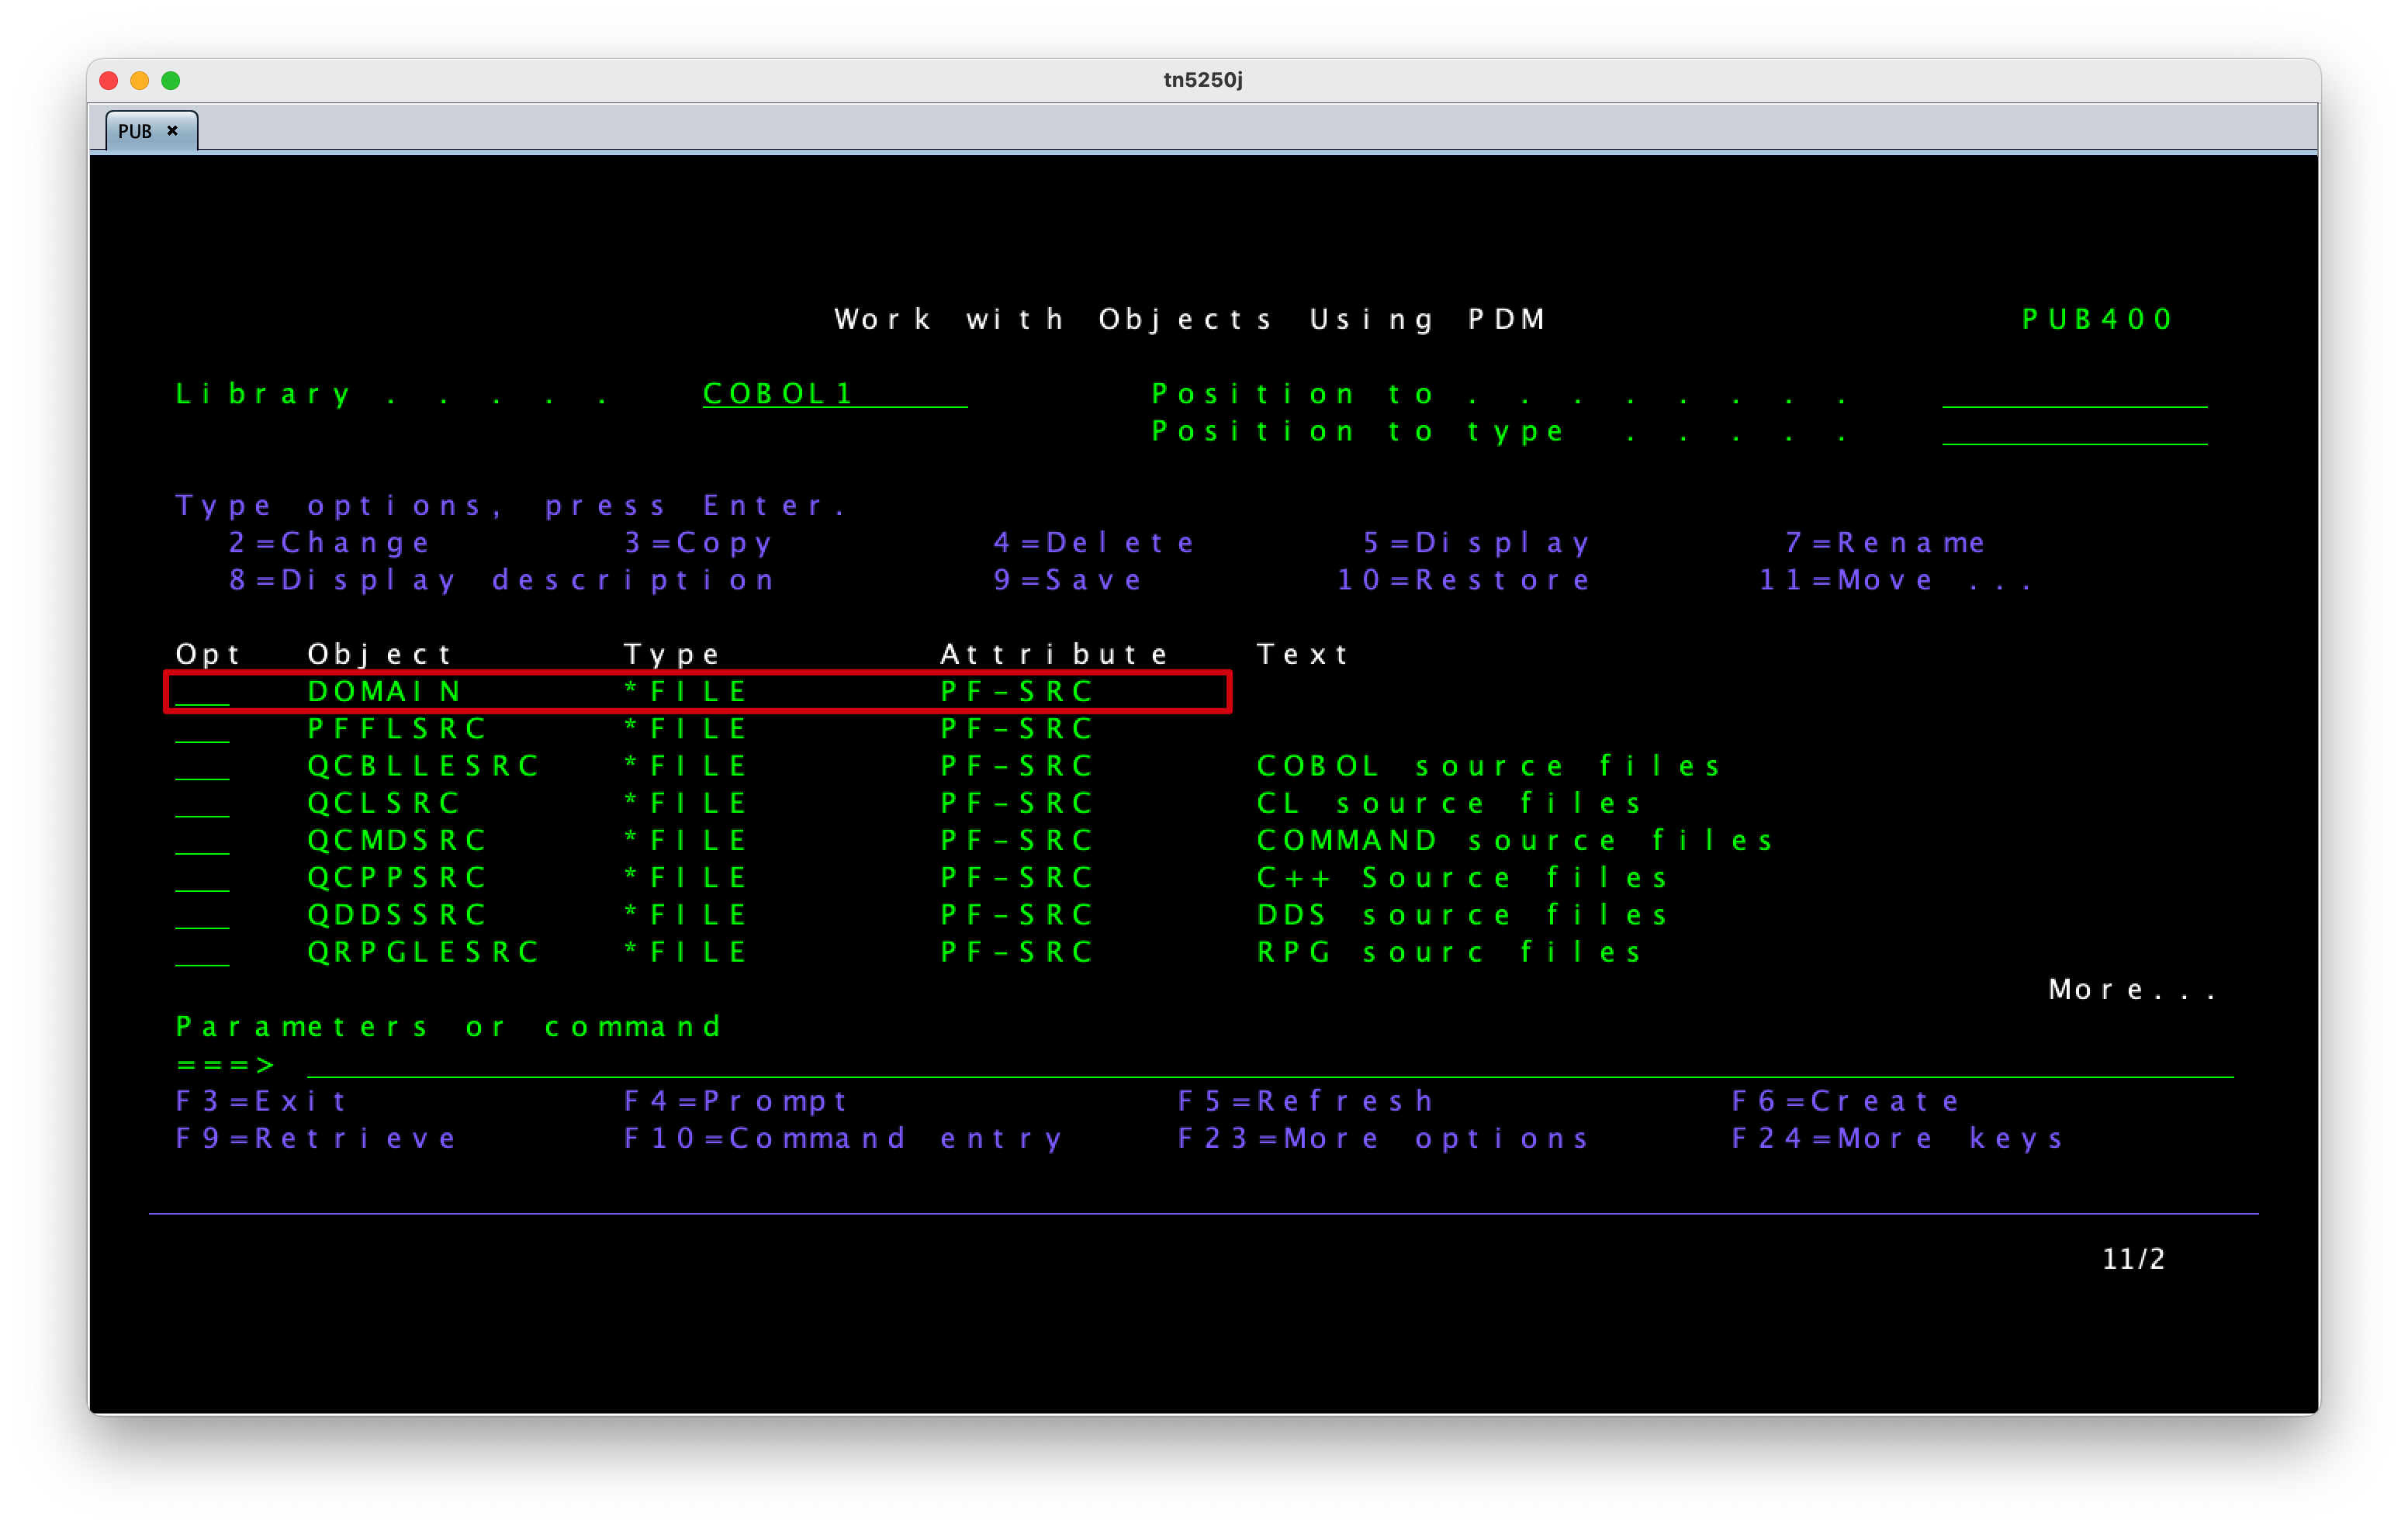This screenshot has width=2408, height=1531.
Task: Click the Opt field for QRPGLESRC
Action: (202, 951)
